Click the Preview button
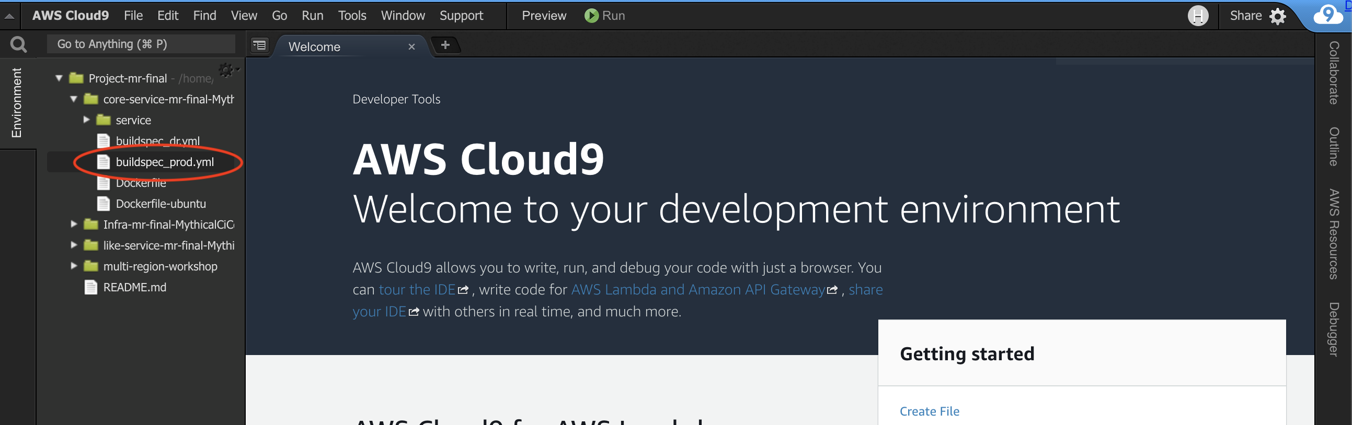 click(x=544, y=16)
